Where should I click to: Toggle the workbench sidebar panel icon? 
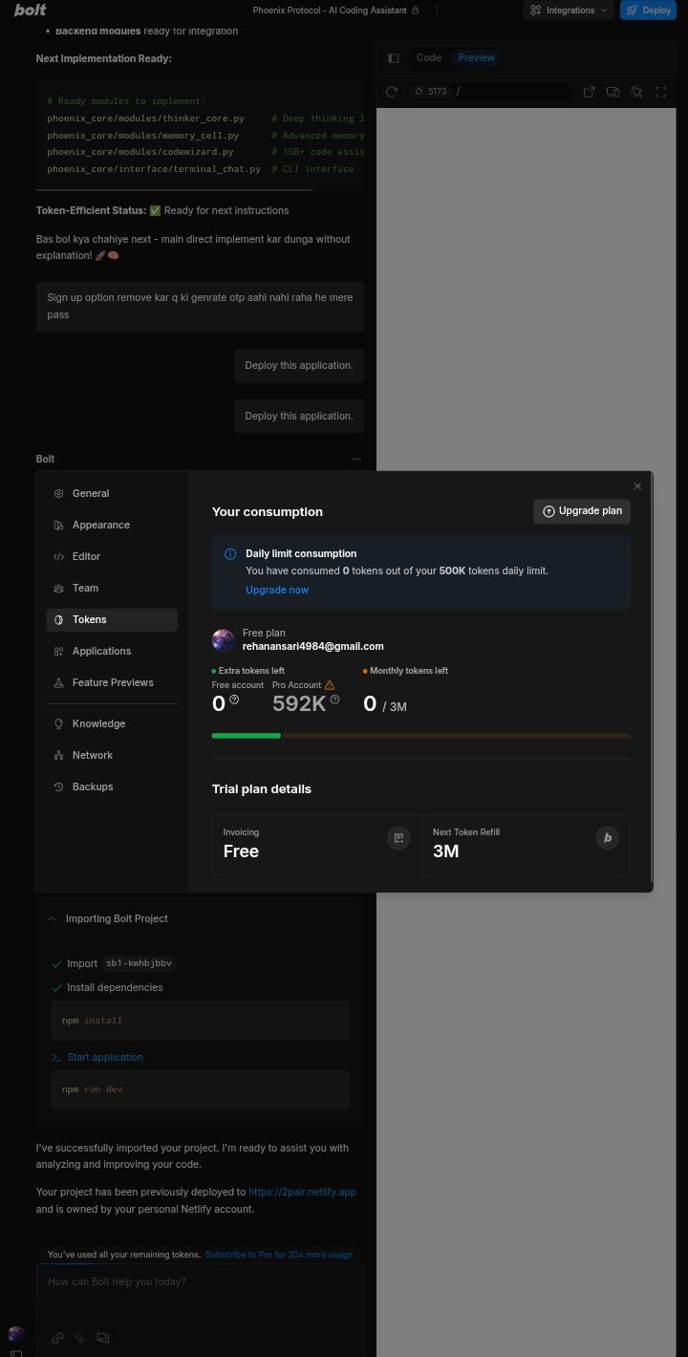393,58
